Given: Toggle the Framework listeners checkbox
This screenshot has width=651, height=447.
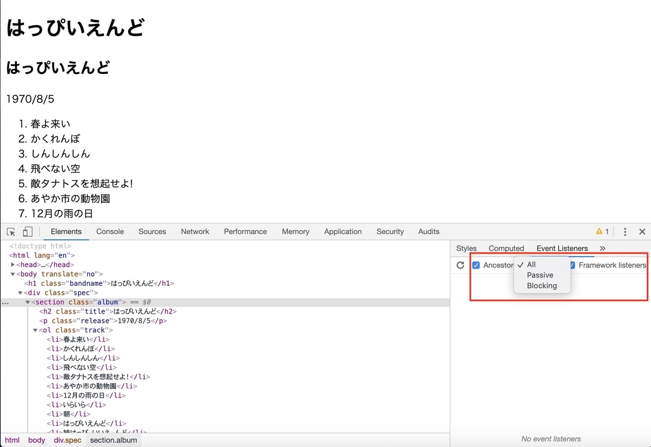Looking at the screenshot, I should [571, 265].
